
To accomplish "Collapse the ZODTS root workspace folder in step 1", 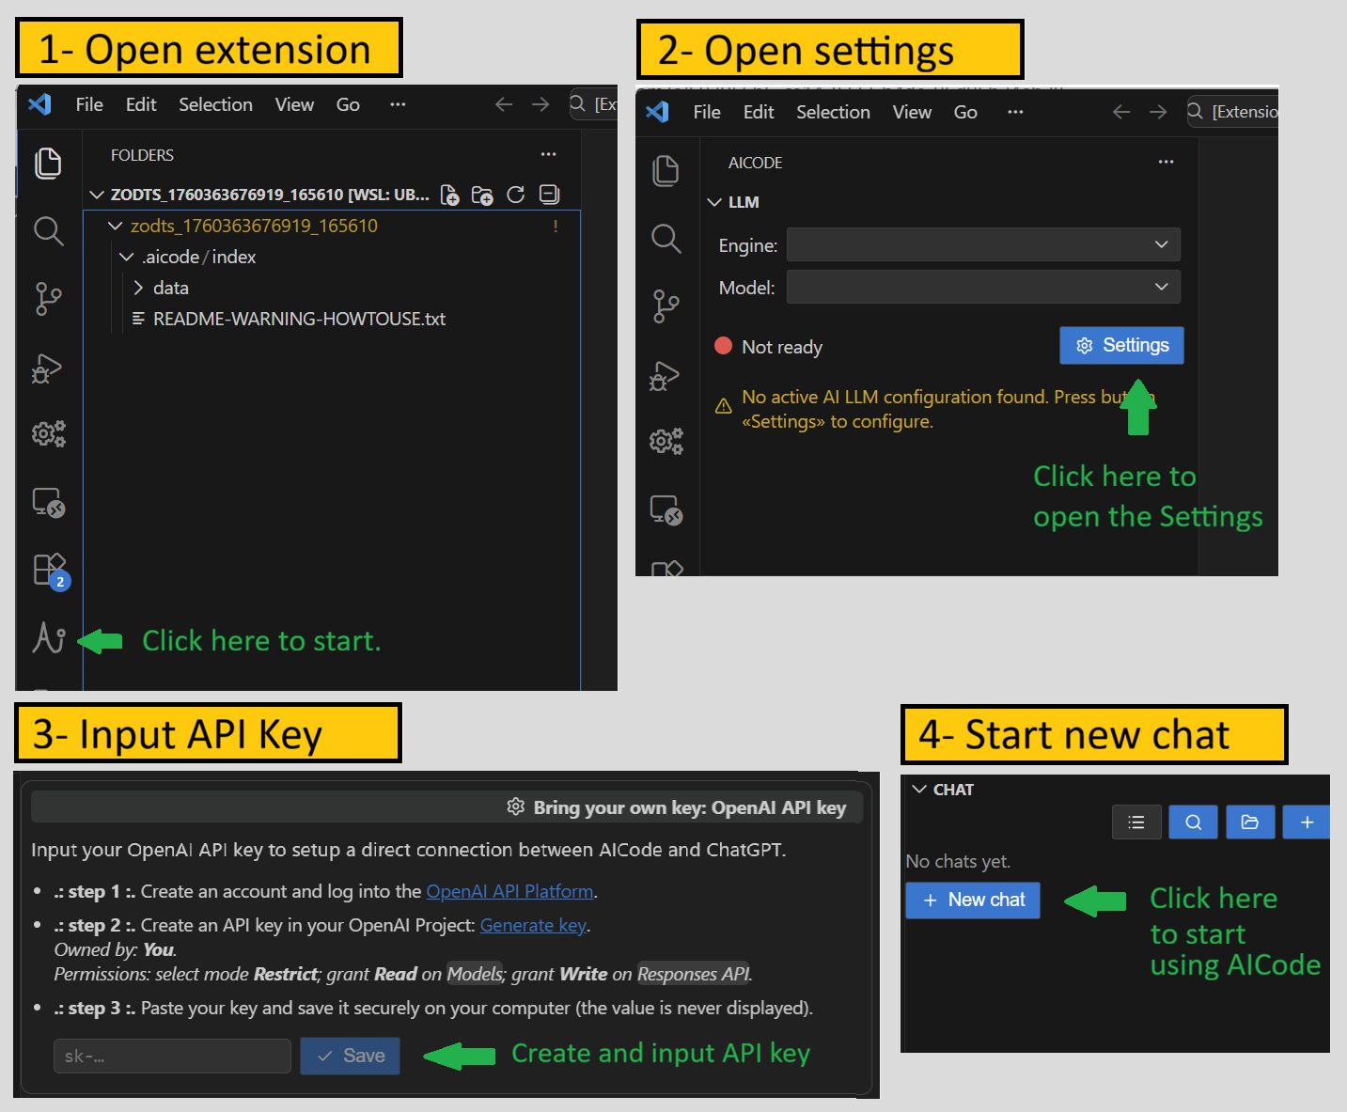I will click(x=96, y=195).
